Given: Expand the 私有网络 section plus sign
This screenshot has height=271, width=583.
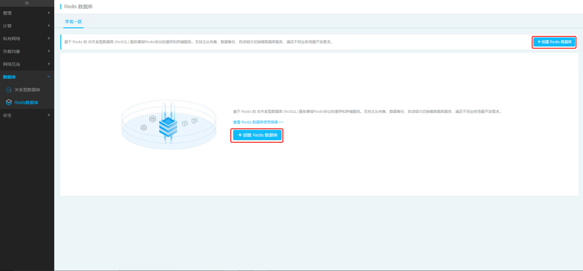Looking at the screenshot, I should click(49, 38).
